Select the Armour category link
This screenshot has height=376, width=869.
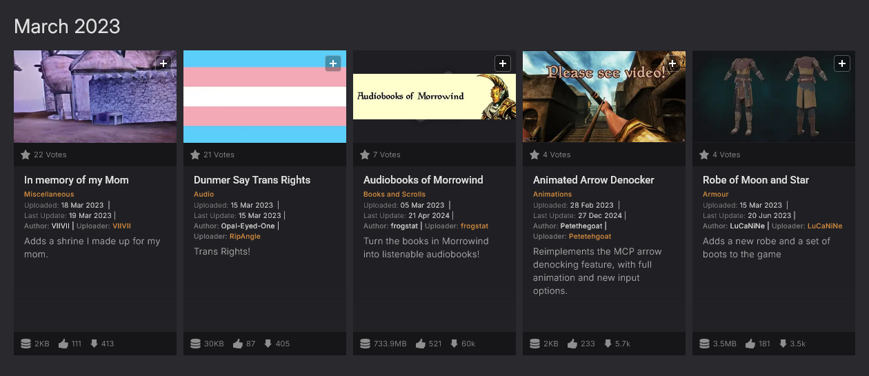tap(716, 195)
